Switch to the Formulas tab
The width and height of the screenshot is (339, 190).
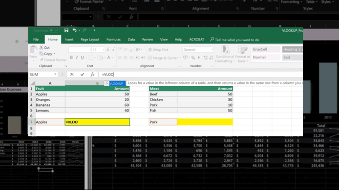pos(113,39)
